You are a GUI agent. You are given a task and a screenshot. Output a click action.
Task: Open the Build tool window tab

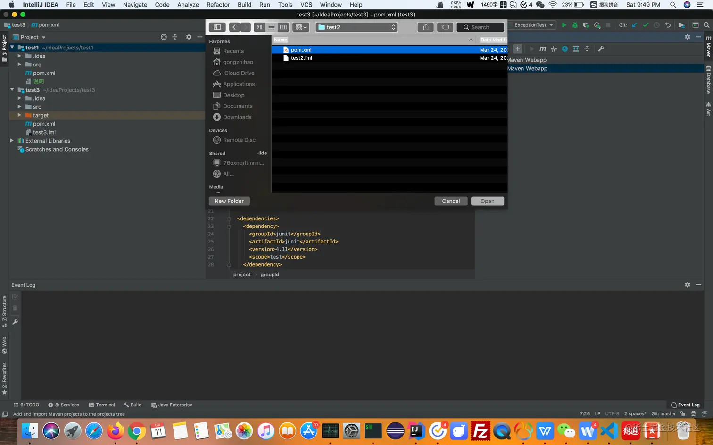pos(133,405)
